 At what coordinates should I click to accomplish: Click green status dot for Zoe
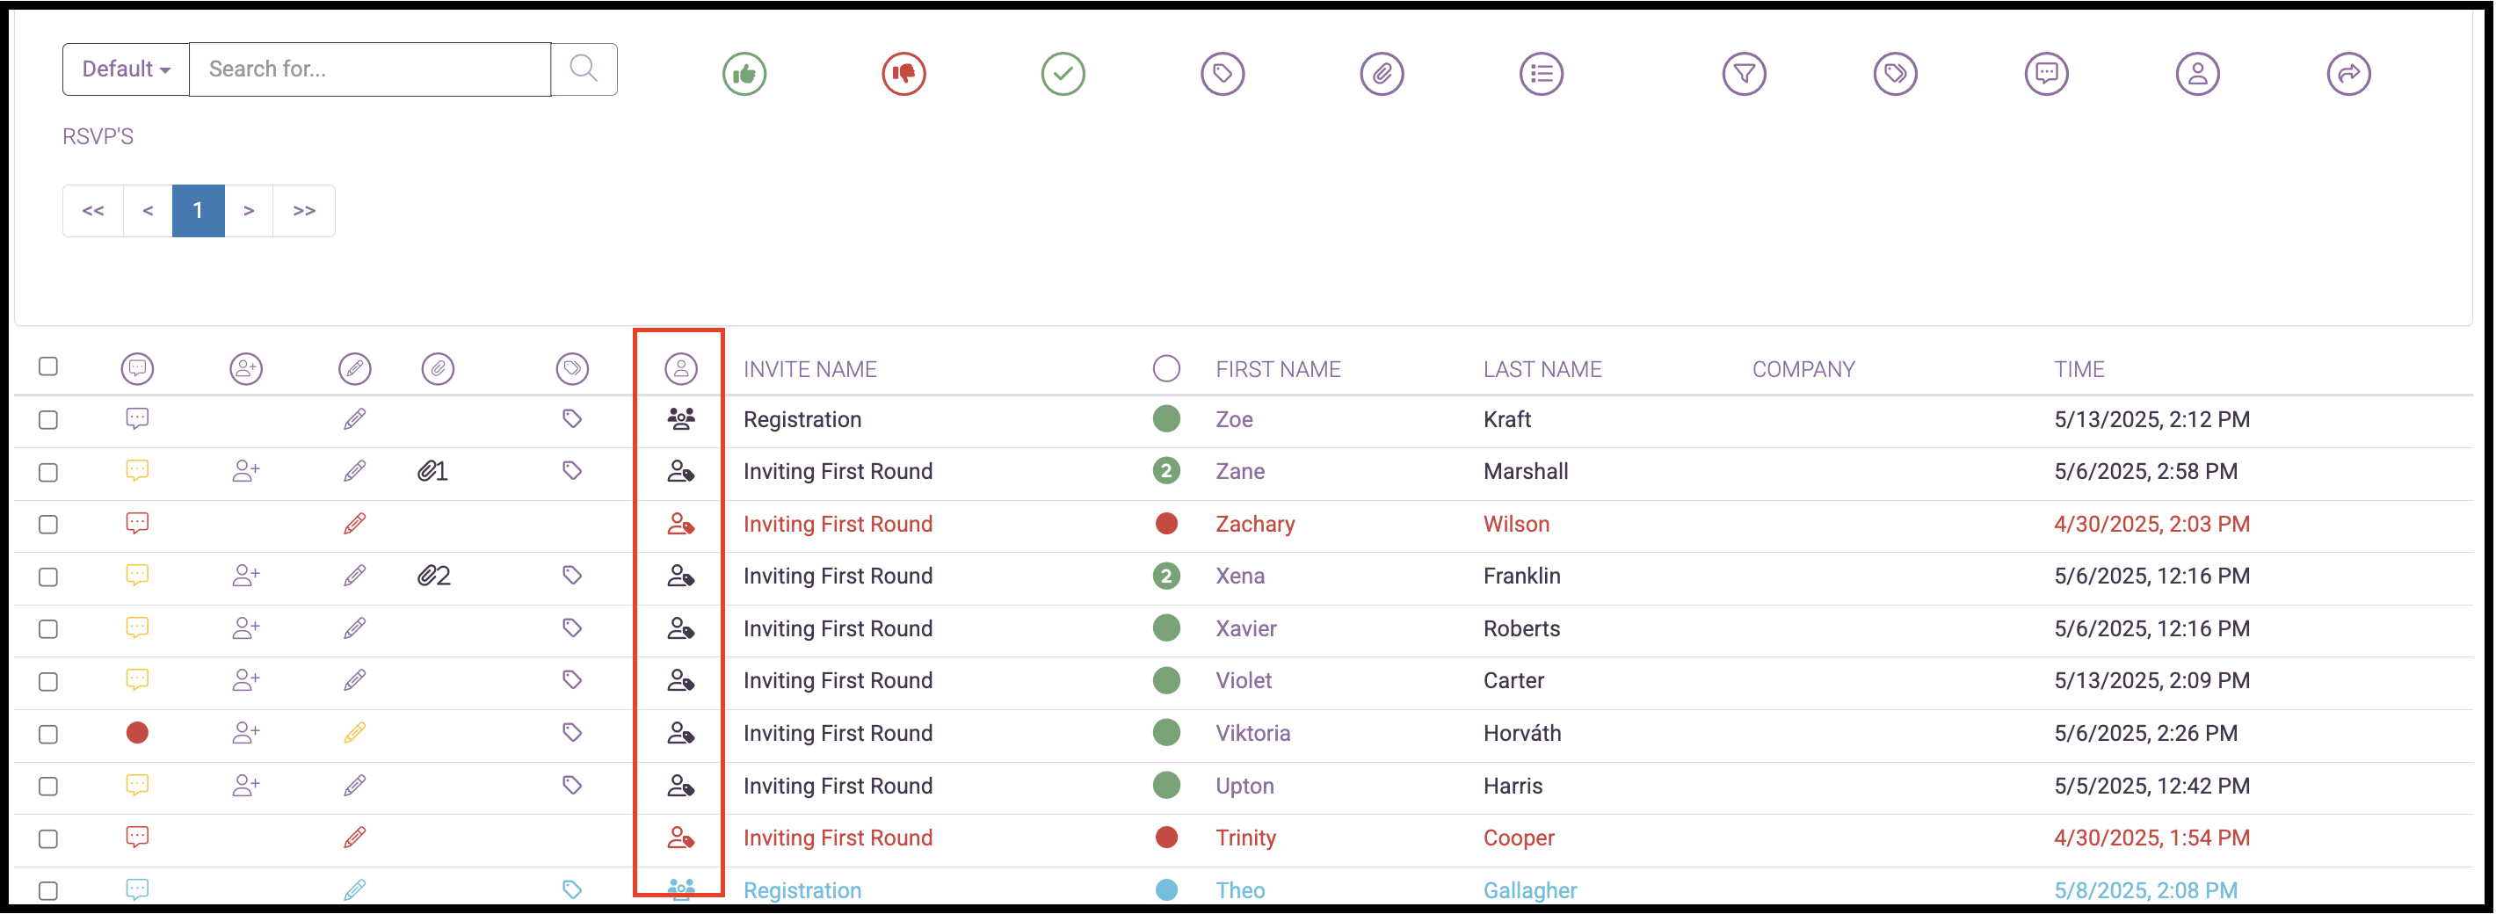[1166, 418]
